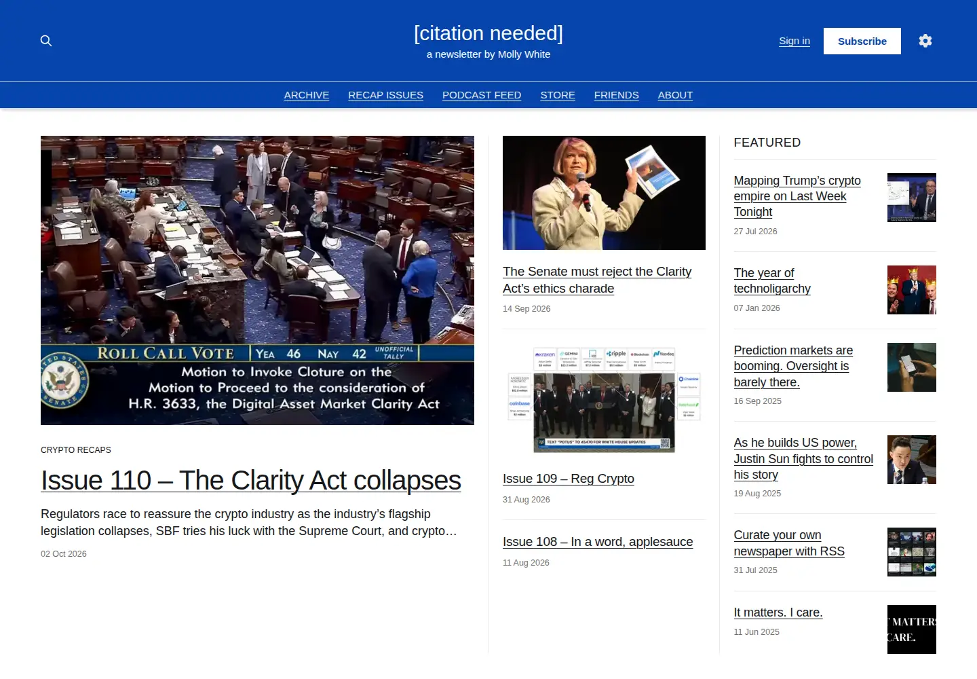Viewport: 977px width, 679px height.
Task: Open the technoligarchy crowns thumbnail
Action: click(x=912, y=290)
